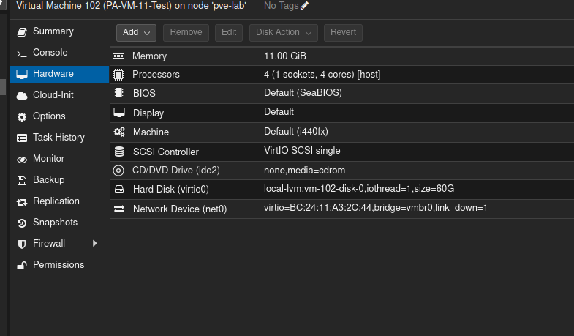Open the Monitor tab
This screenshot has width=574, height=336.
[x=60, y=160]
